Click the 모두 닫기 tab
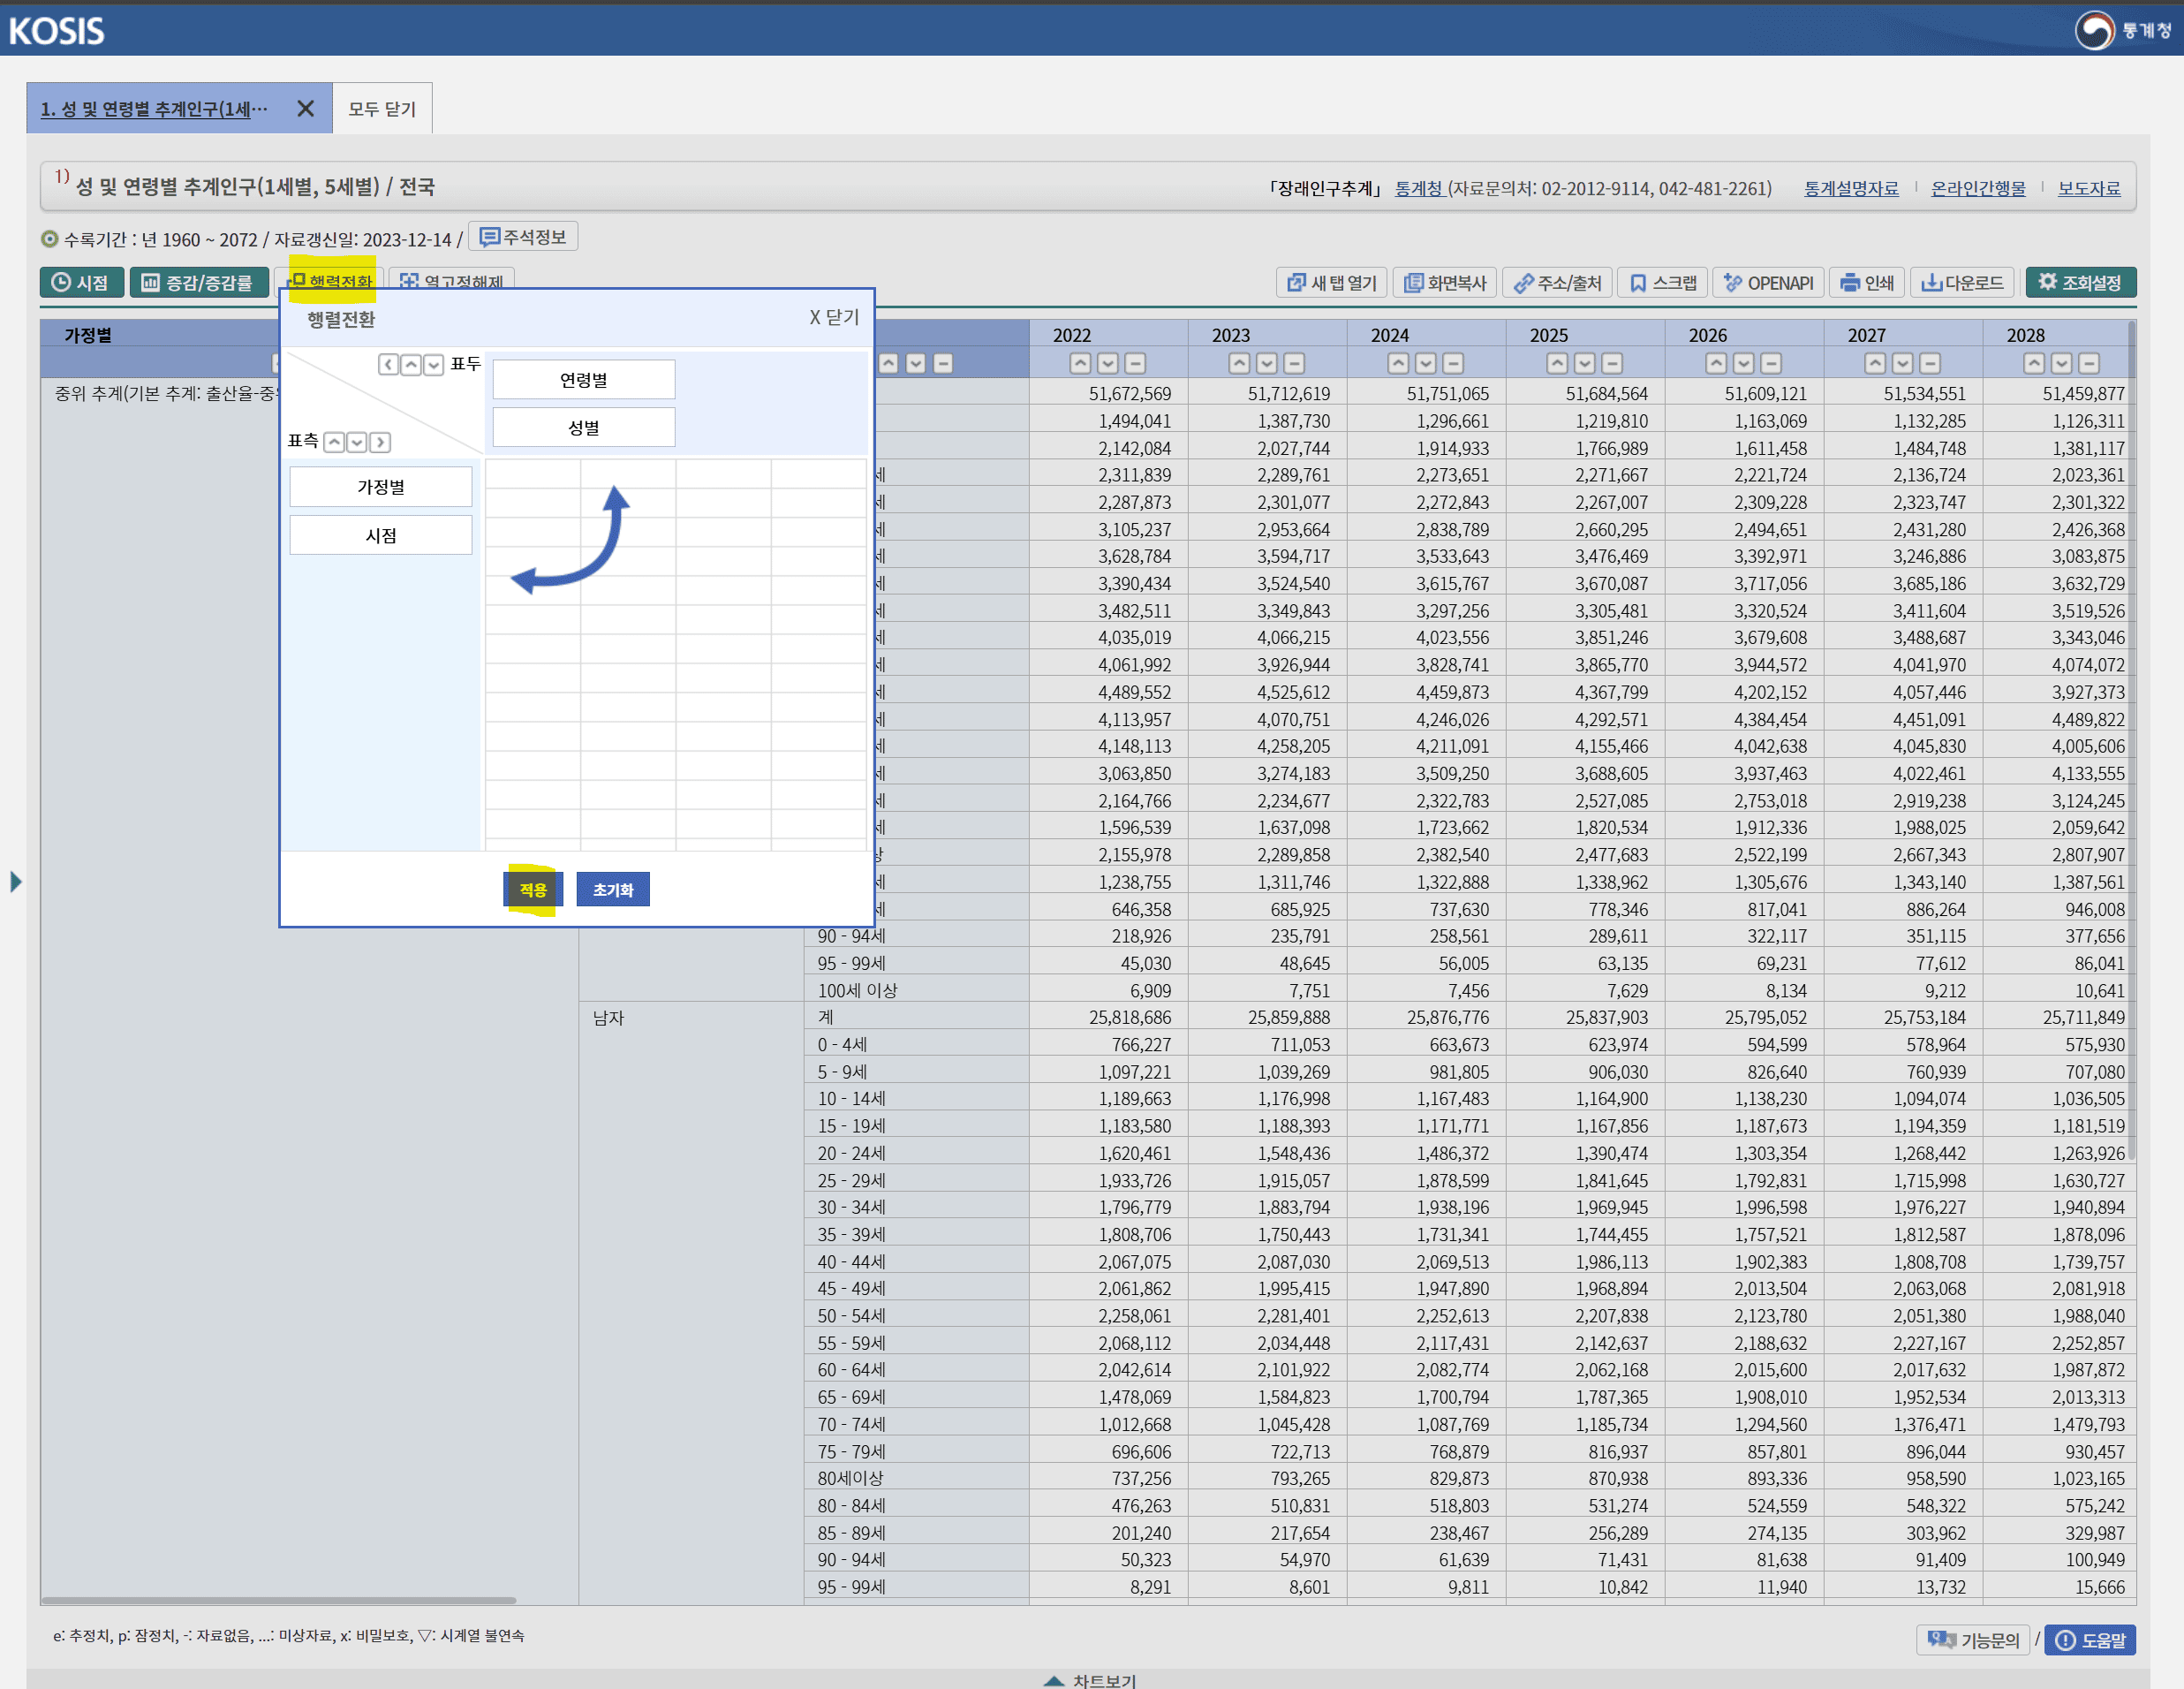2184x1689 pixels. 382,109
